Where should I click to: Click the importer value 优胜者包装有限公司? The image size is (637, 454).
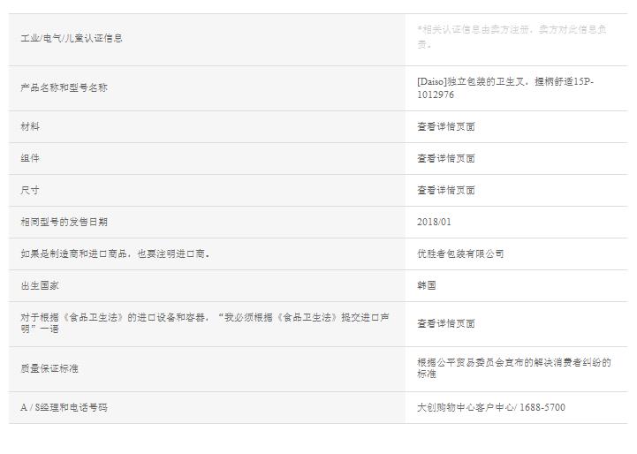point(460,253)
